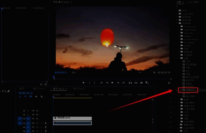Open the button editor plus icon
This screenshot has height=133, width=206.
pos(169,83)
